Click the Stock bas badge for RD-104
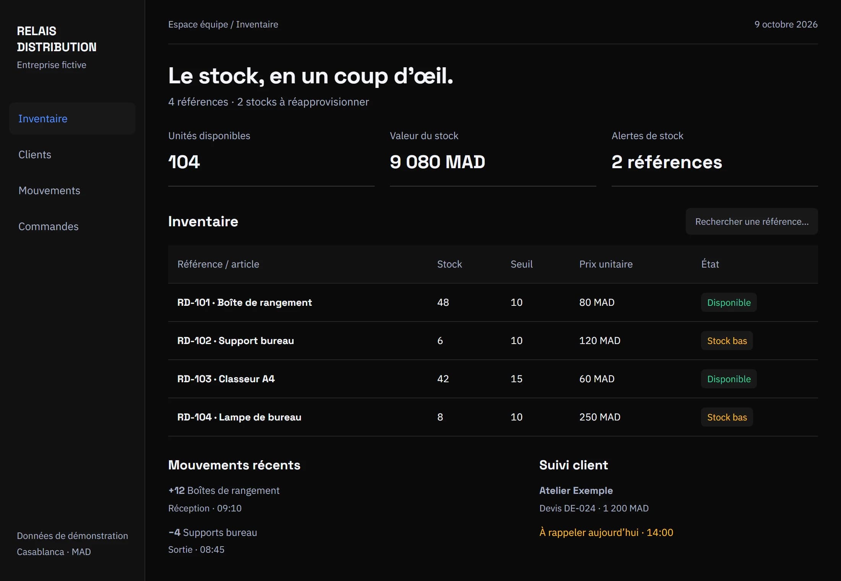This screenshot has width=841, height=581. coord(727,417)
